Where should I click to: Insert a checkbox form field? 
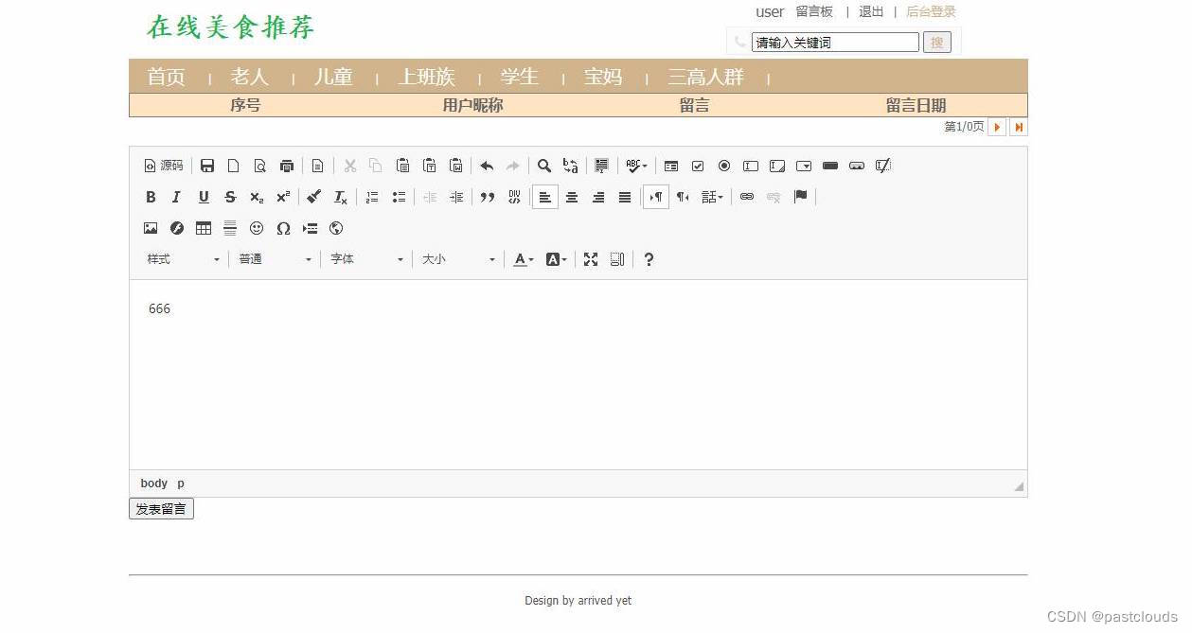698,166
